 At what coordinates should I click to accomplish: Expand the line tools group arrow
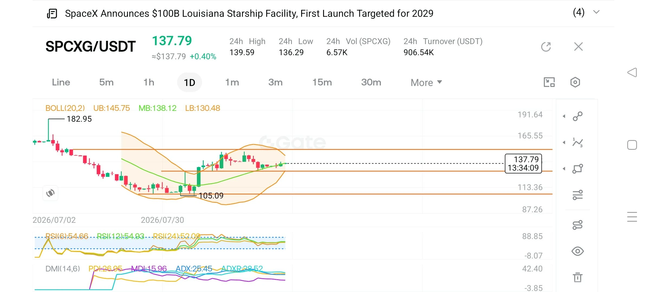click(564, 116)
